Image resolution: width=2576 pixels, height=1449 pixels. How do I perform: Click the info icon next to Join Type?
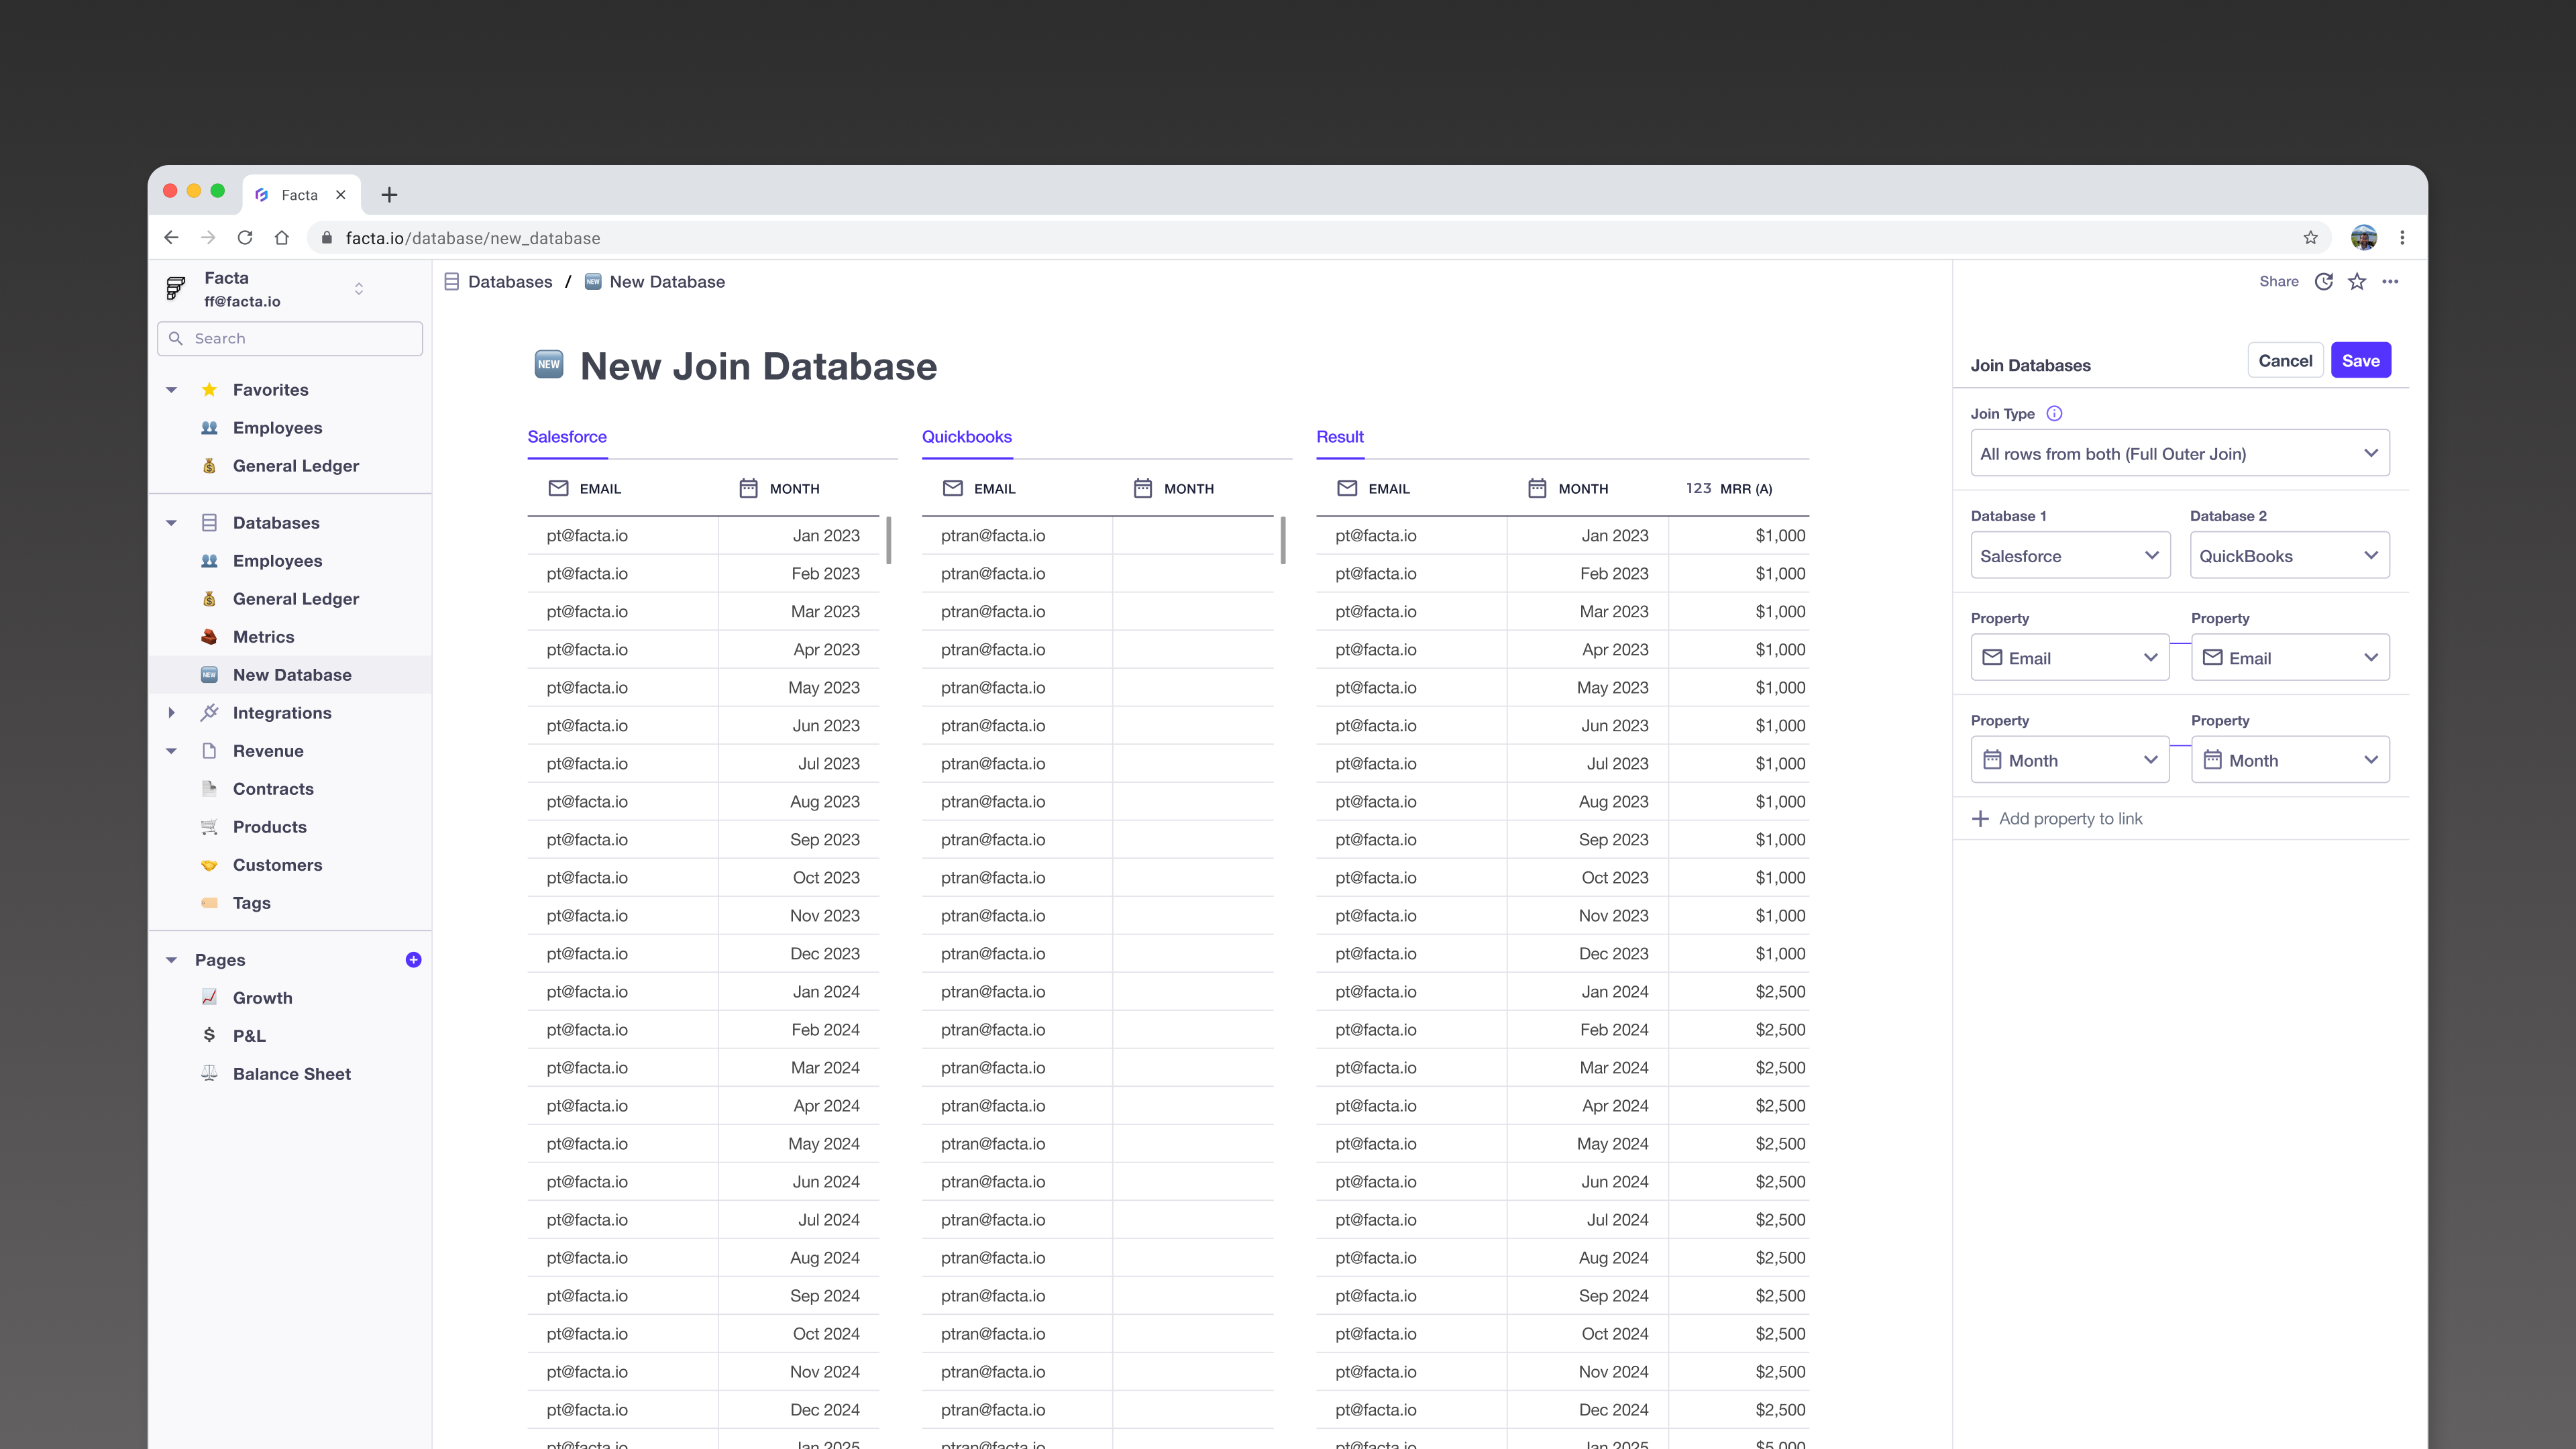coord(2055,413)
